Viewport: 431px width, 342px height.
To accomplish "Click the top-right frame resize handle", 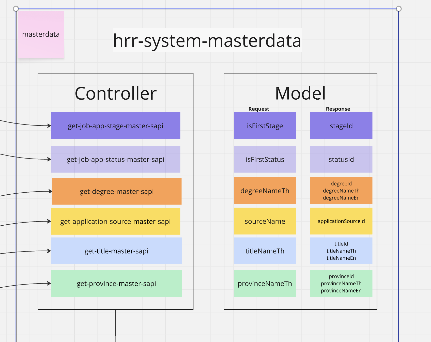I will point(398,9).
